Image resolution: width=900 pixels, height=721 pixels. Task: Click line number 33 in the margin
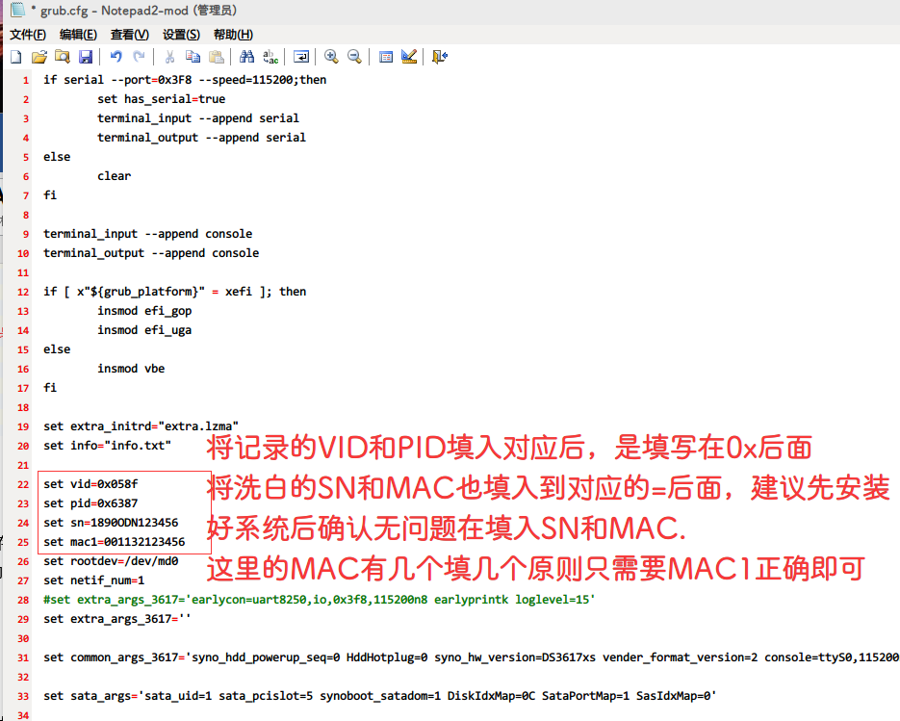coord(23,696)
